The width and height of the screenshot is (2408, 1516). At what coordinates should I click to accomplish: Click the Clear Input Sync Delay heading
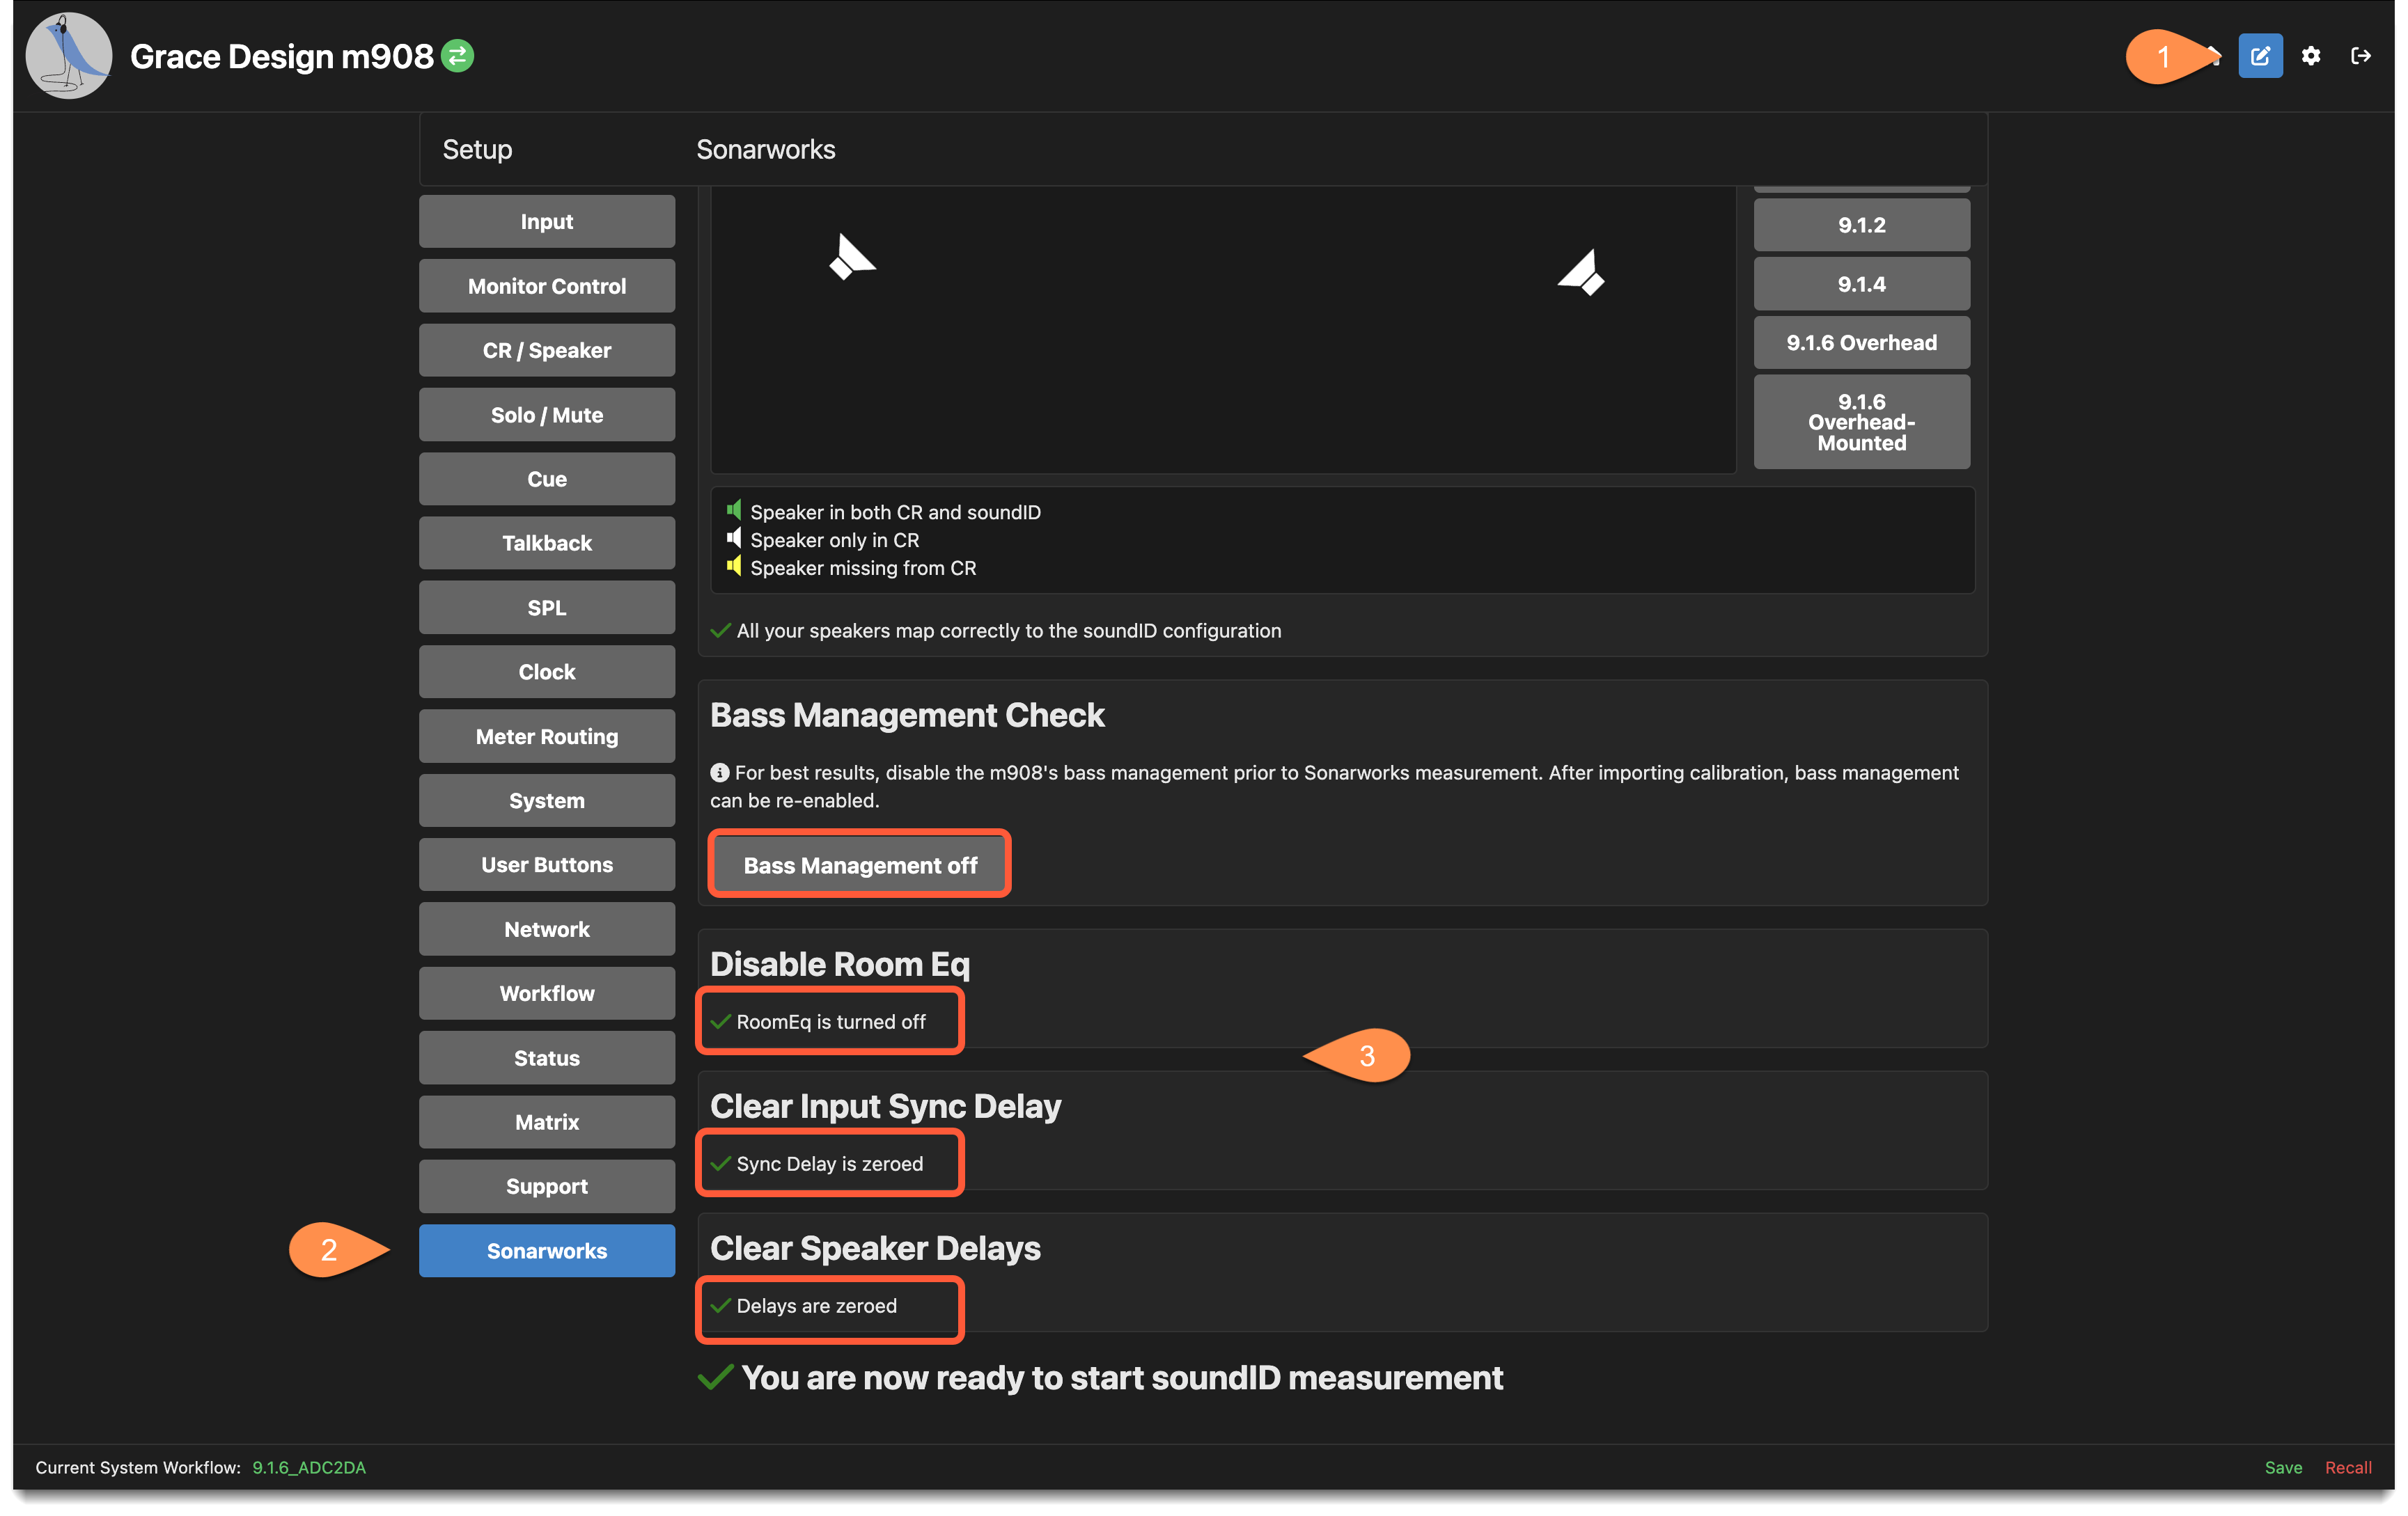coord(885,1105)
